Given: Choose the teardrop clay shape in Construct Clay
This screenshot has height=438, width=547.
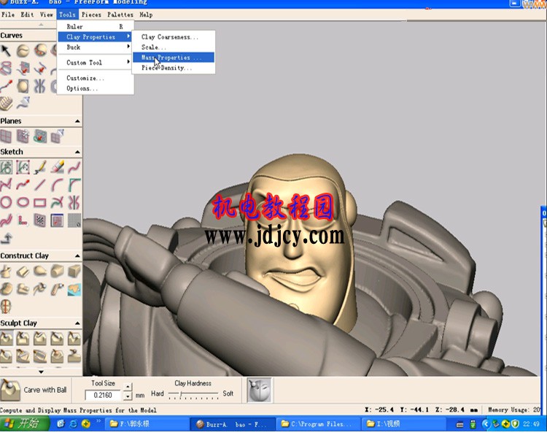Looking at the screenshot, I should [40, 271].
